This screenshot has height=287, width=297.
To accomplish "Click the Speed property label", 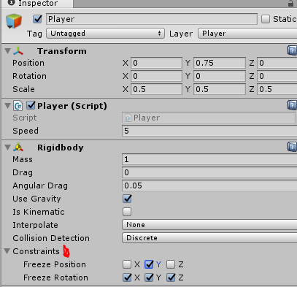I will coord(26,131).
